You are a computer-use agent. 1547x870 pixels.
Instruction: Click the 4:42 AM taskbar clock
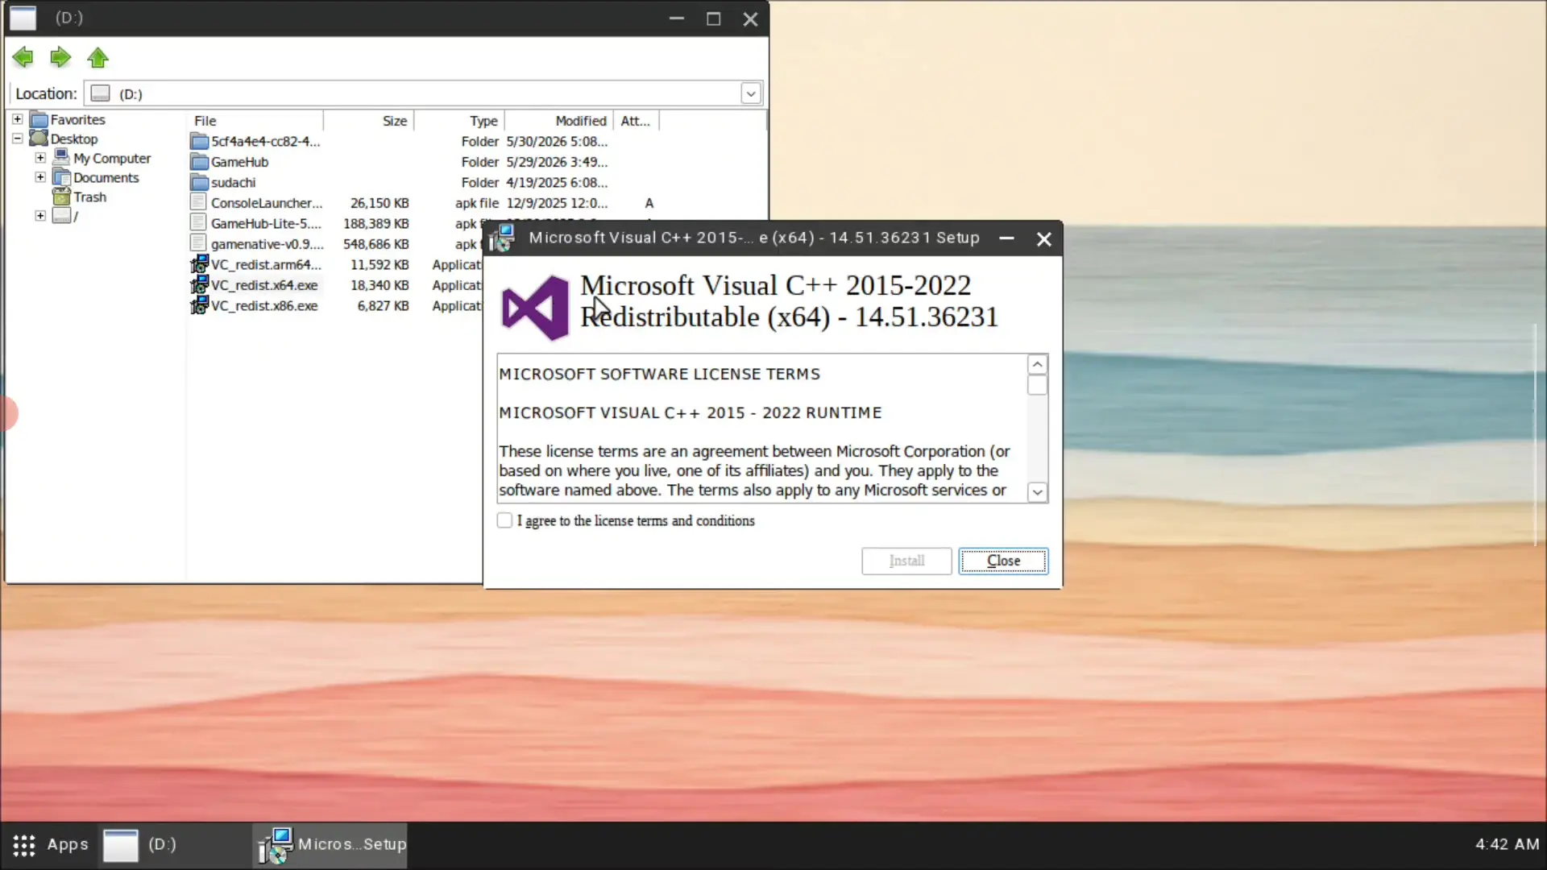(x=1507, y=844)
